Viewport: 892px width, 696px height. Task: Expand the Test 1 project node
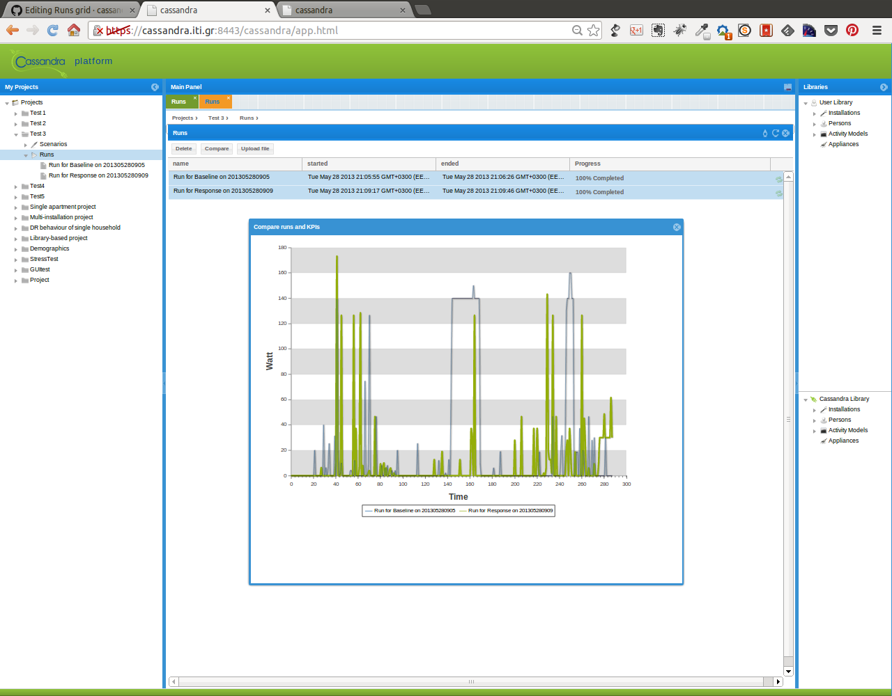click(16, 113)
